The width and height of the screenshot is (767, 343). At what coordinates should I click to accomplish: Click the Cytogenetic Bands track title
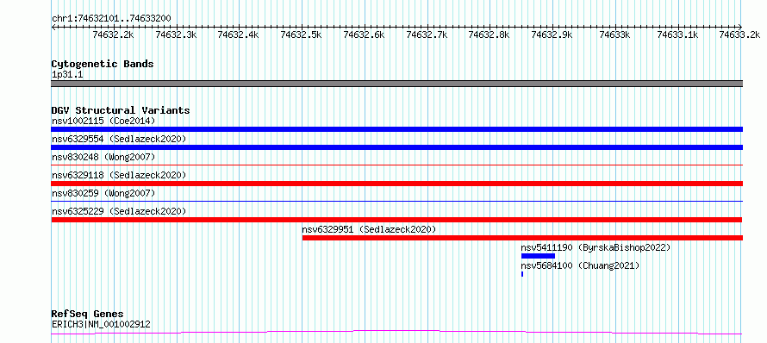tap(103, 64)
